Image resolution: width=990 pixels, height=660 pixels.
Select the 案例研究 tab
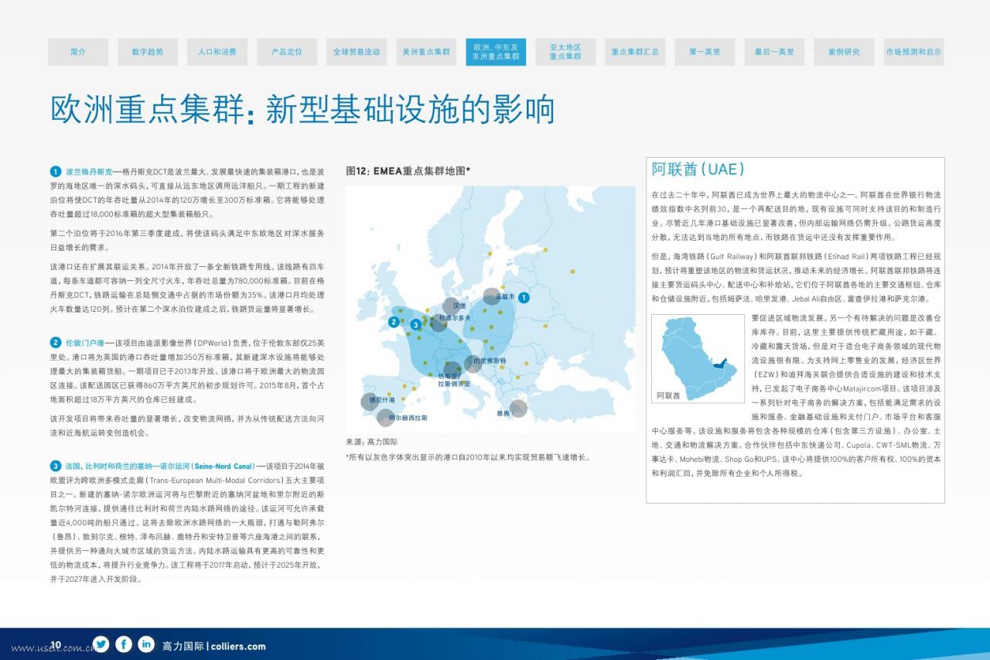[x=844, y=52]
